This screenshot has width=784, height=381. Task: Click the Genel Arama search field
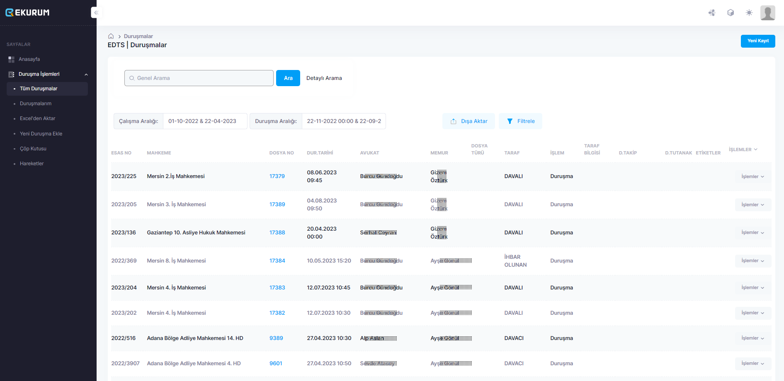(199, 78)
